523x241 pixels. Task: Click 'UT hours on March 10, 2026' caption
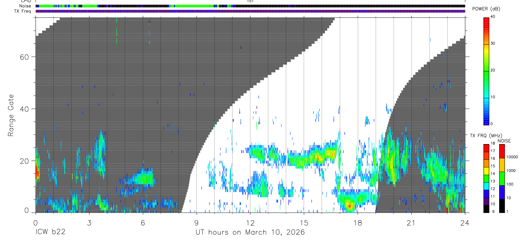250,232
